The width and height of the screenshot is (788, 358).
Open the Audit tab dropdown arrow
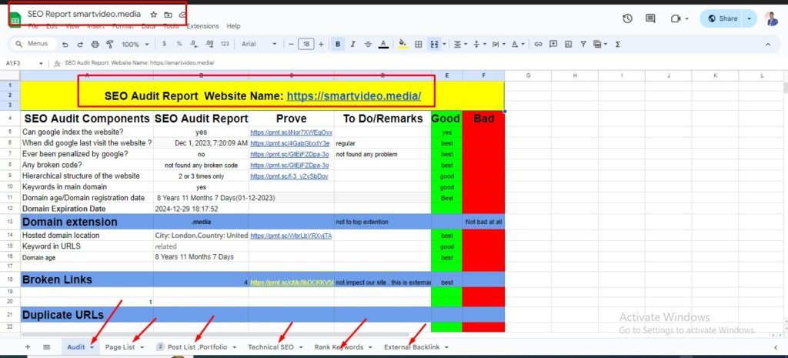pos(92,347)
